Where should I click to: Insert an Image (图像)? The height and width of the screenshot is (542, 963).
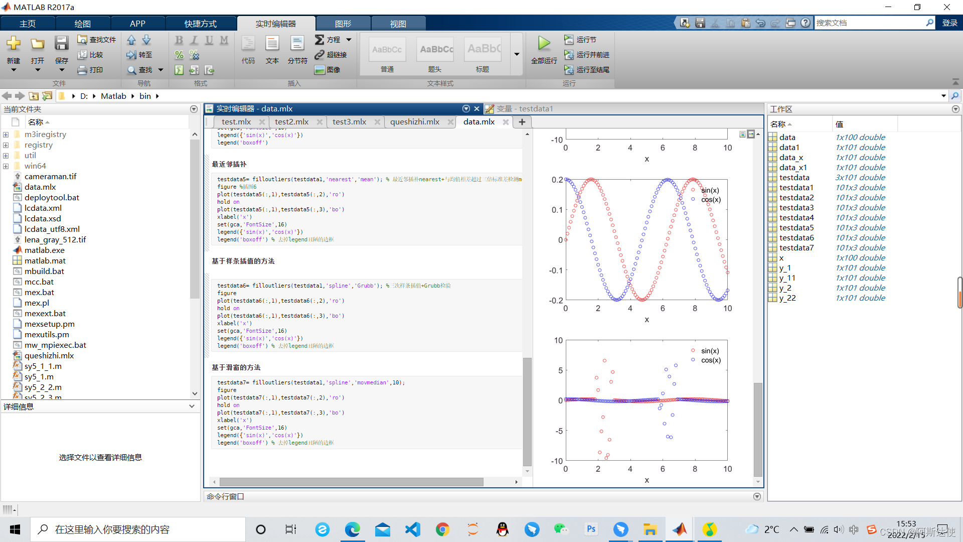point(328,70)
